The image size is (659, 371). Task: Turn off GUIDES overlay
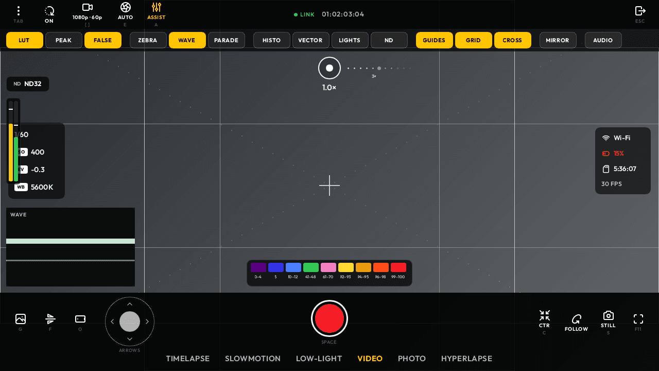[435, 40]
